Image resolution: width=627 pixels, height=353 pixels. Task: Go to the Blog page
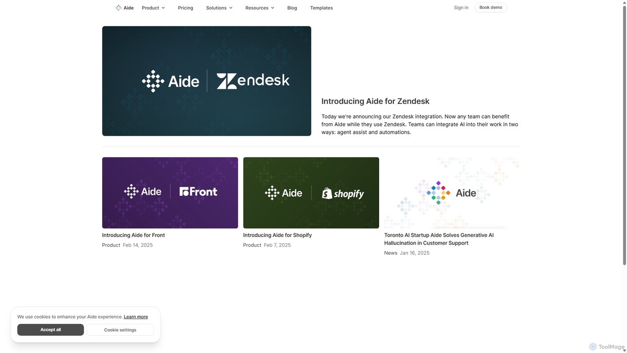(x=292, y=8)
